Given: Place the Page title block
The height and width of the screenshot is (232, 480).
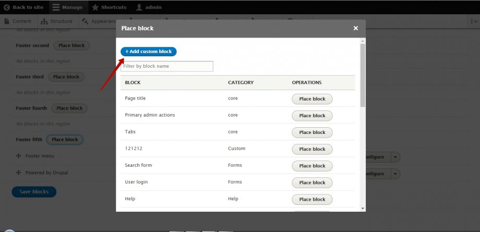Looking at the screenshot, I should point(312,99).
